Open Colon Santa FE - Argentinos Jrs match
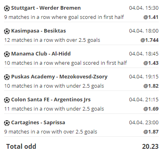This screenshot has width=162, height=152. [x=51, y=100]
